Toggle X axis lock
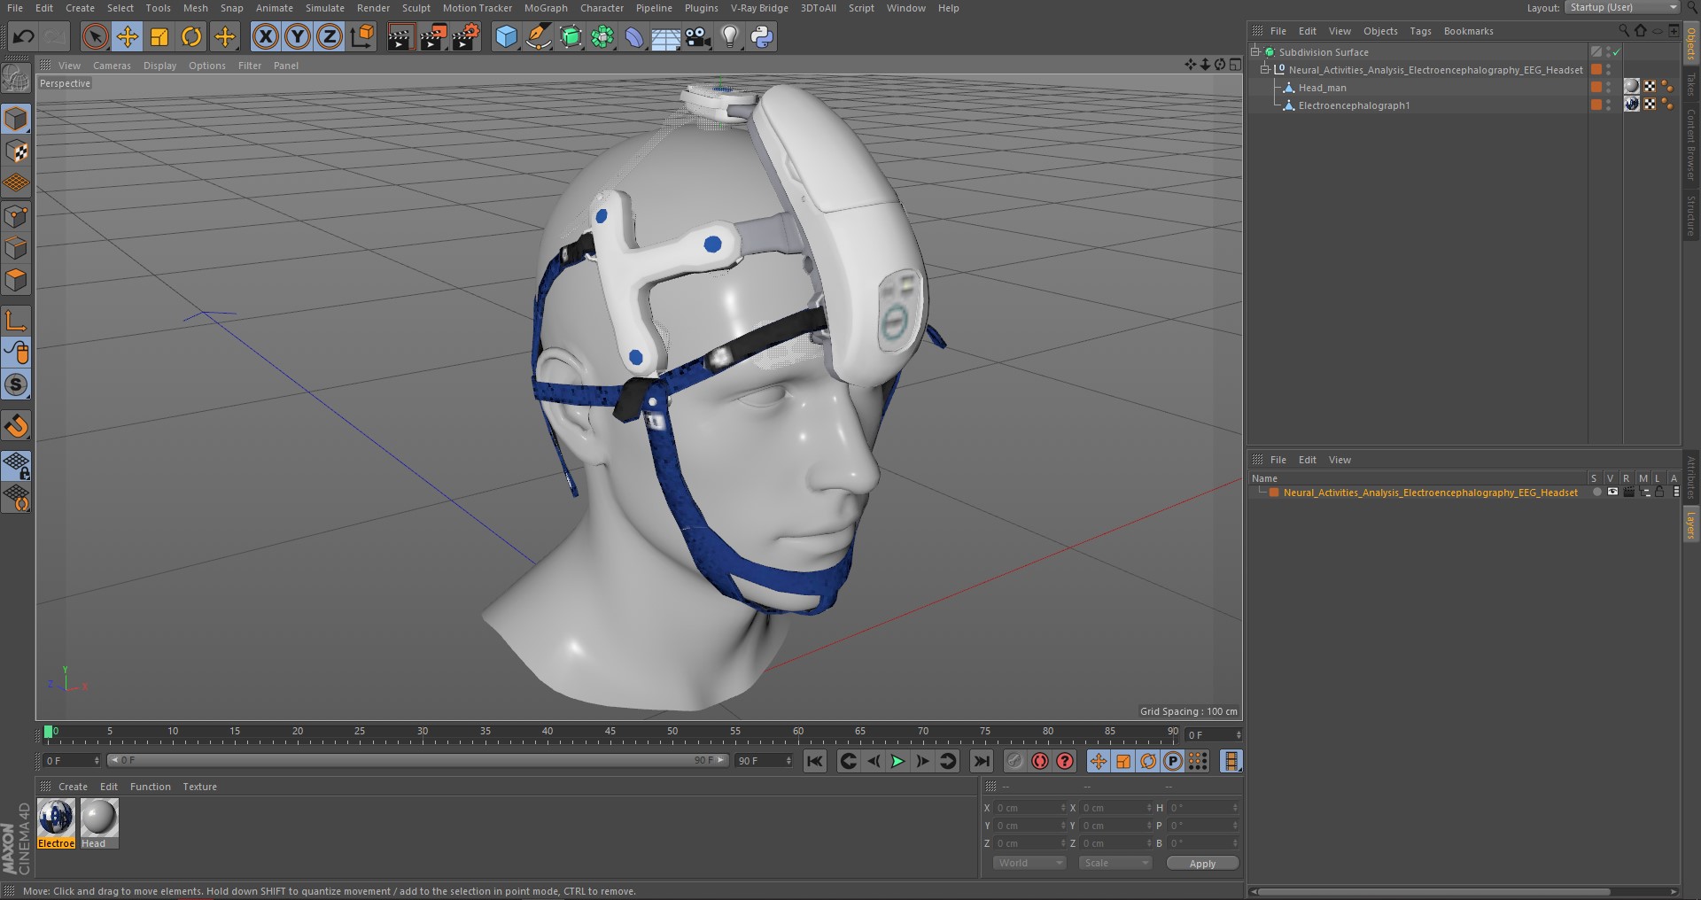Viewport: 1701px width, 900px height. 265,37
